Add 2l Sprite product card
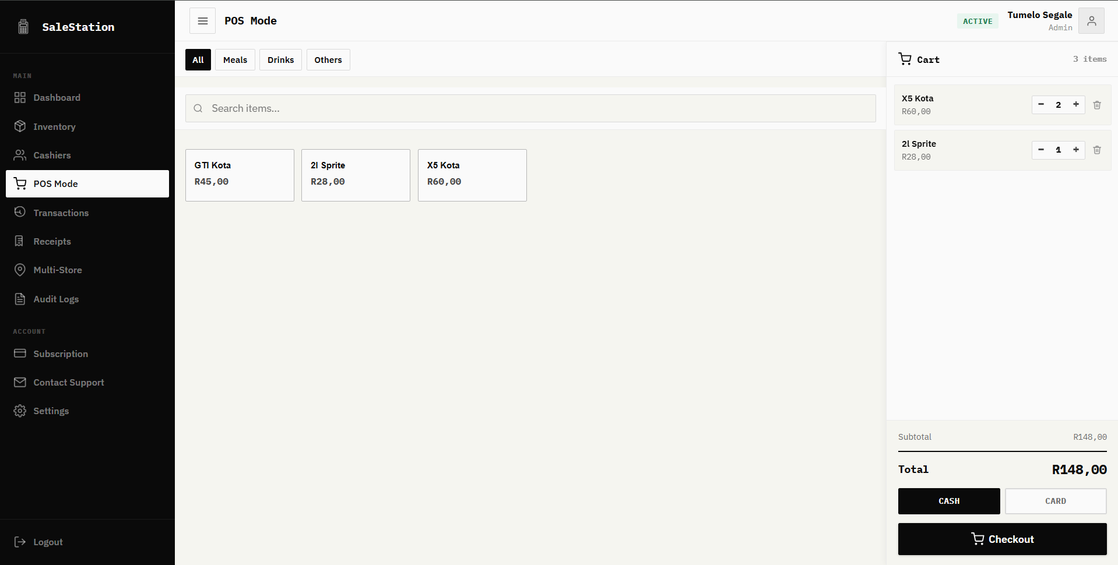1118x565 pixels. pyautogui.click(x=356, y=175)
